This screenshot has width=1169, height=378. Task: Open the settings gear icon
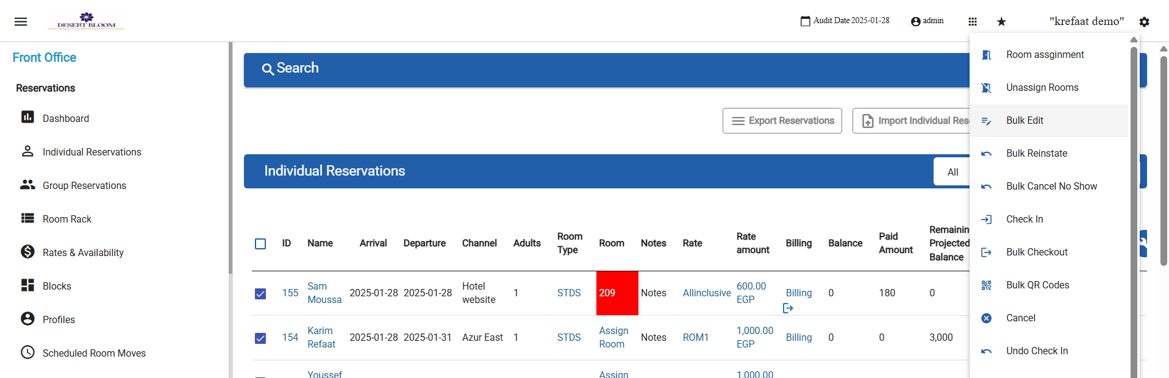[1144, 21]
